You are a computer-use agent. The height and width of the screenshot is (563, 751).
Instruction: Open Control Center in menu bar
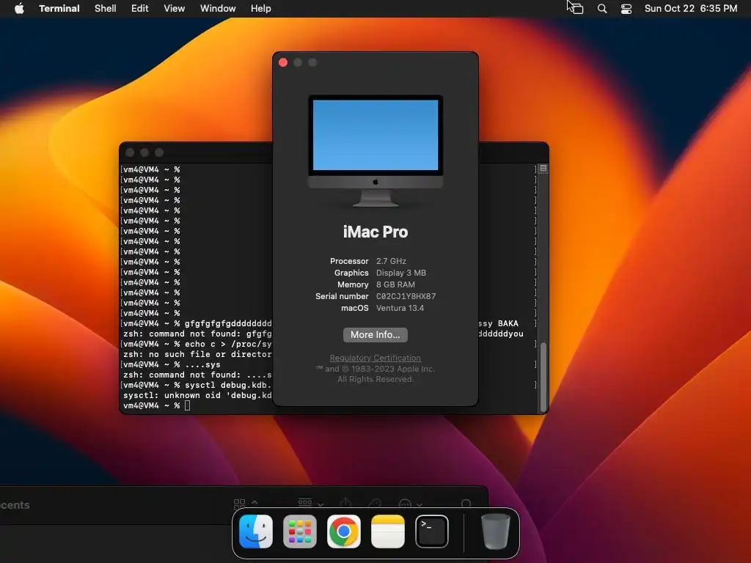pos(626,9)
